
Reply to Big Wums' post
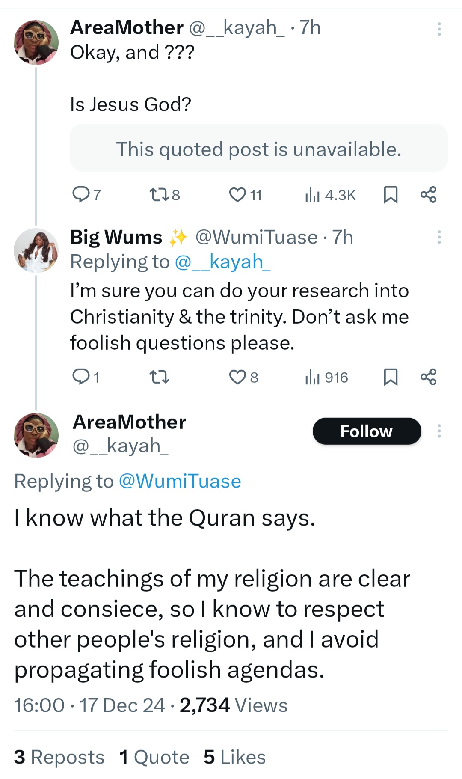(80, 377)
